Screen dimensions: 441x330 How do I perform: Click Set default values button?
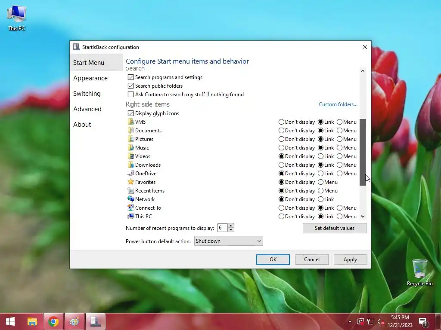[334, 228]
